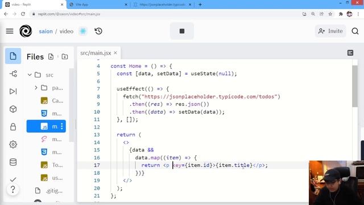
Task: Select the Files sidebar icon
Action: pyautogui.click(x=13, y=56)
